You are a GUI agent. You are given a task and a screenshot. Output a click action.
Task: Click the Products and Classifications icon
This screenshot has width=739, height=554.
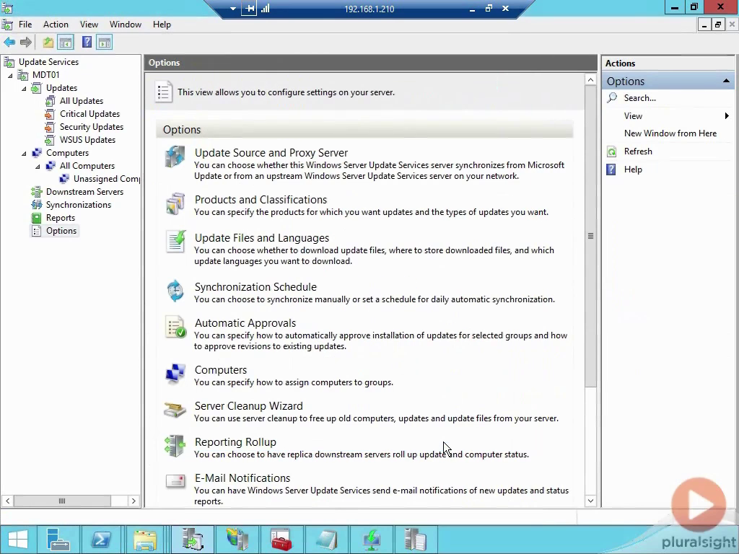(175, 204)
